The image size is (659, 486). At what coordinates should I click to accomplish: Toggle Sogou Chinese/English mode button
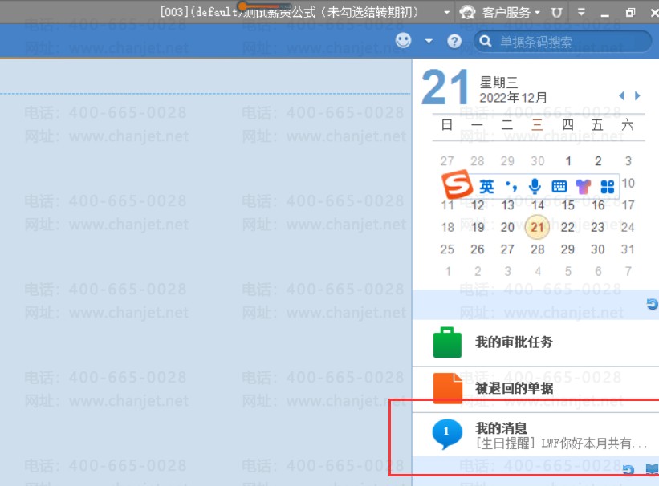(x=486, y=187)
